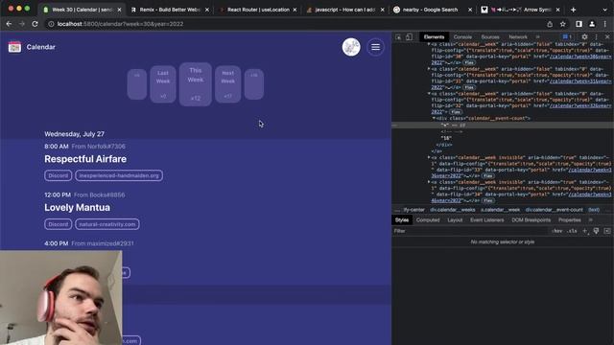Toggle the computed styles sidebar icon
This screenshot has height=345, width=614.
point(607,231)
